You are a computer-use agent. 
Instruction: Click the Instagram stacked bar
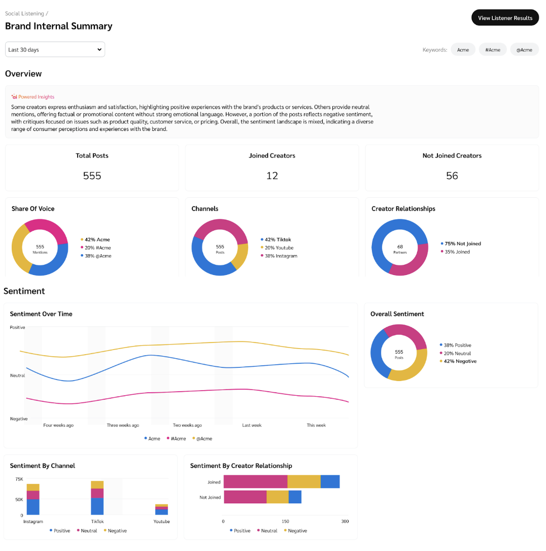click(33, 499)
